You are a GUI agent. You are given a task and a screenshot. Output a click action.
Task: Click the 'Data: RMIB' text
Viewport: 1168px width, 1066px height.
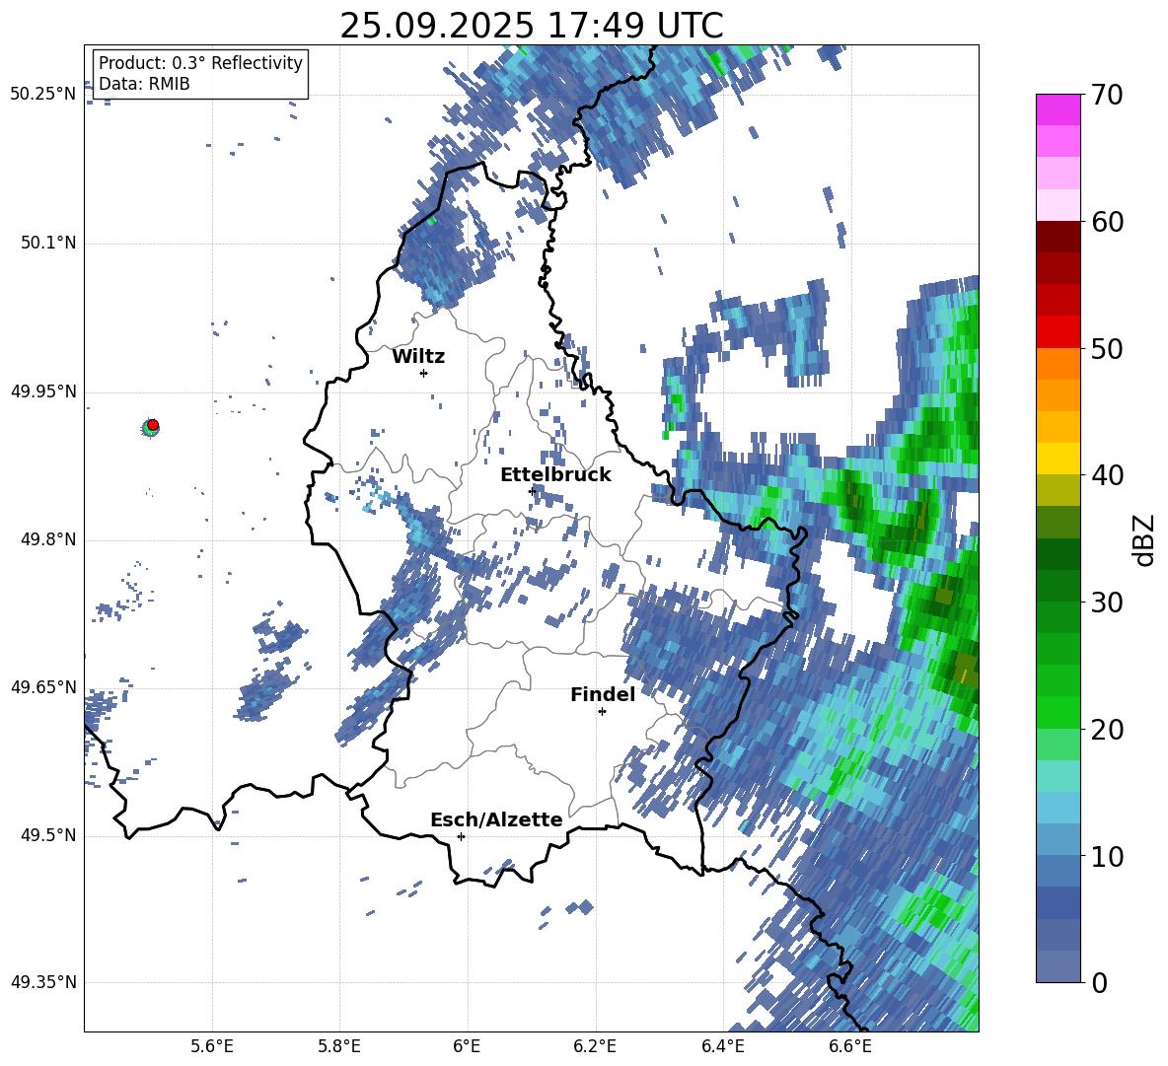[144, 84]
